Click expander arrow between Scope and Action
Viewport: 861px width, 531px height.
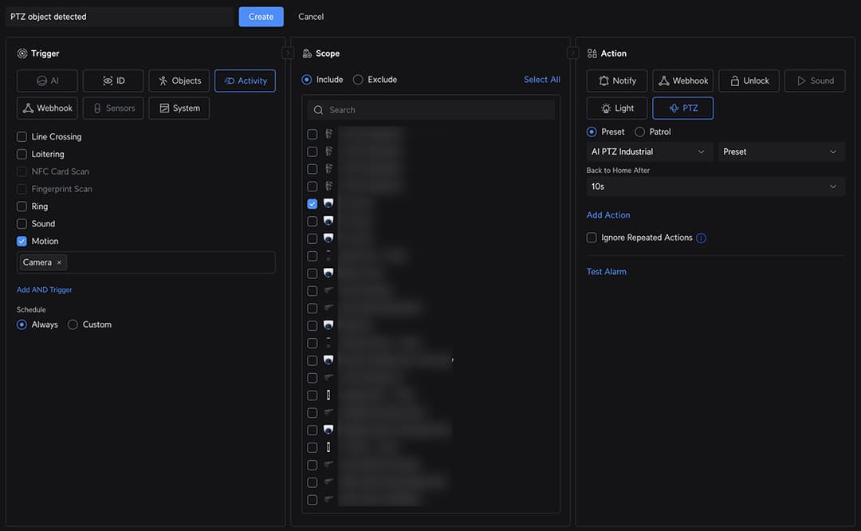pos(572,53)
